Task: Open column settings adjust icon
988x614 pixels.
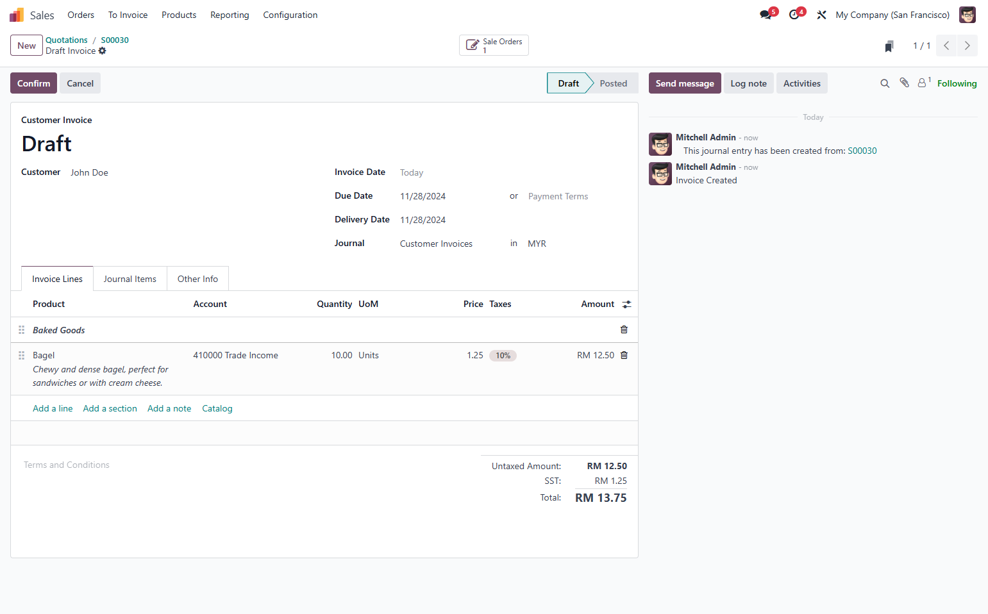Action: tap(626, 304)
